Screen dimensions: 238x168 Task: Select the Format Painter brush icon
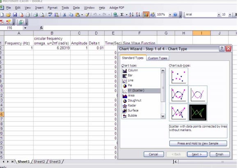coord(87,15)
